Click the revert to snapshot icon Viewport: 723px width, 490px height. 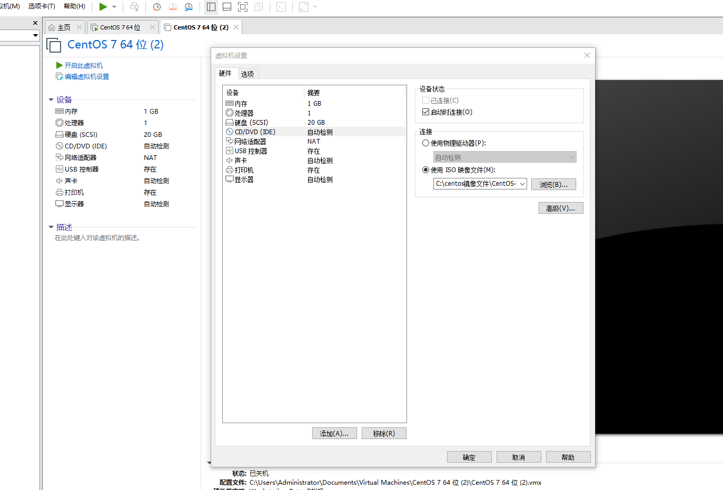172,7
